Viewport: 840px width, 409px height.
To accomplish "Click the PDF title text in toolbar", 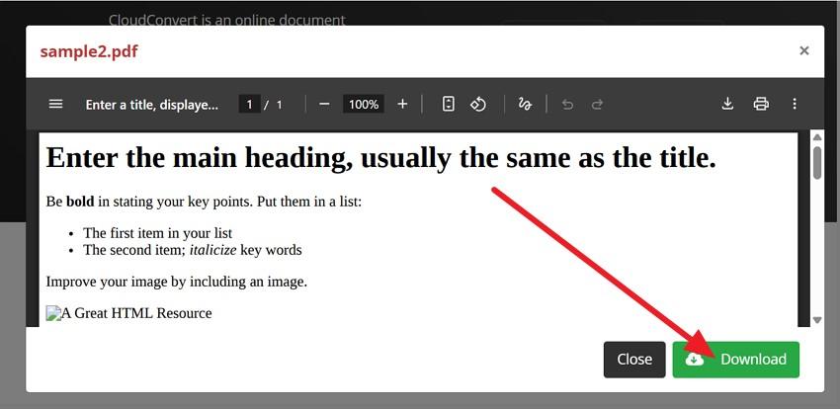I will [151, 105].
